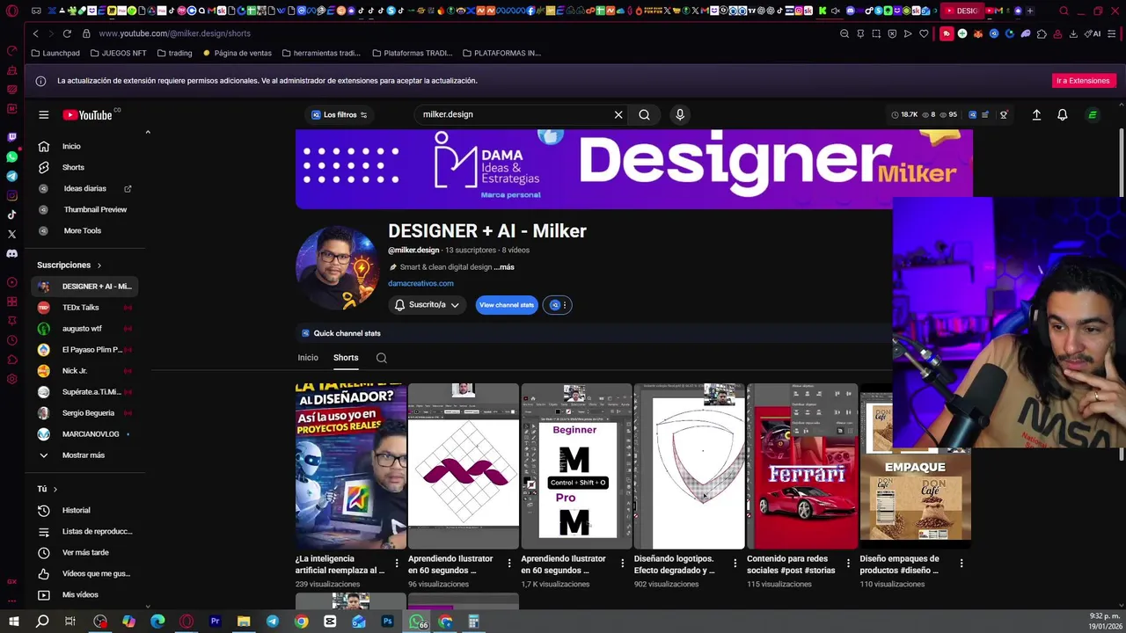
Task: Open the damacreativos.com link
Action: pos(420,283)
